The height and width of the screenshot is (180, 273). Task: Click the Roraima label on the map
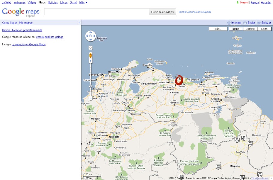pos(235,166)
